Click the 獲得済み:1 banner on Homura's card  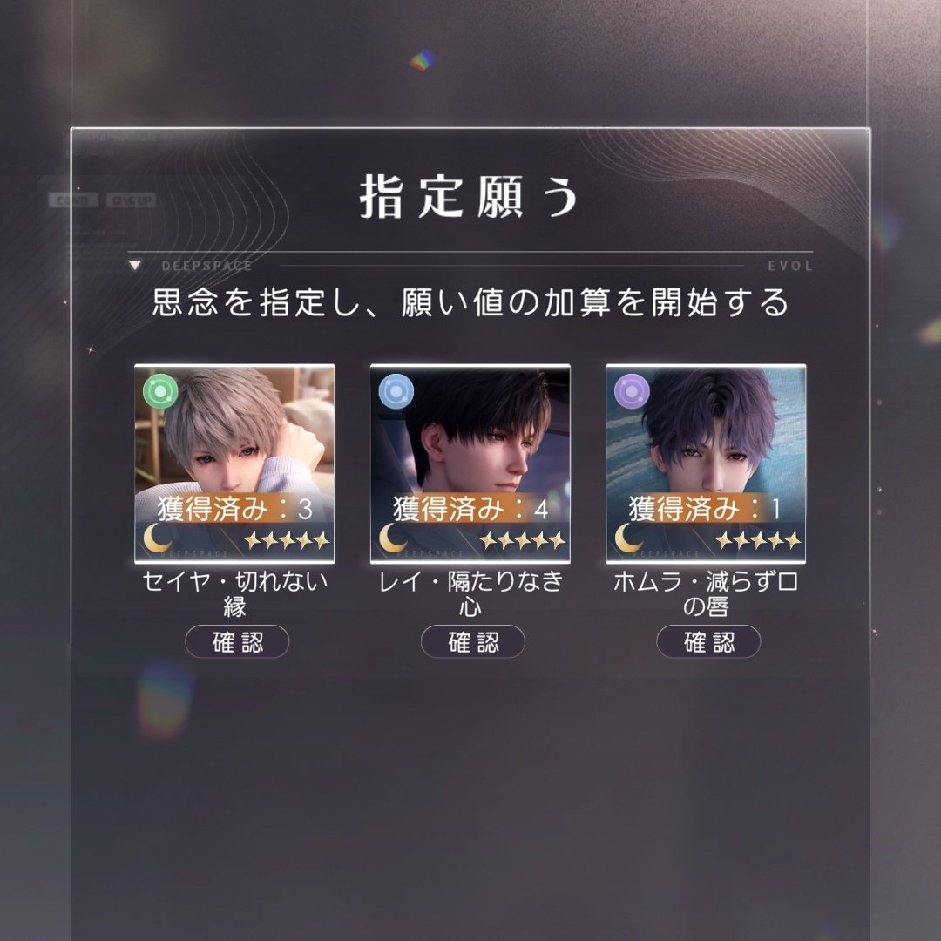coord(707,508)
